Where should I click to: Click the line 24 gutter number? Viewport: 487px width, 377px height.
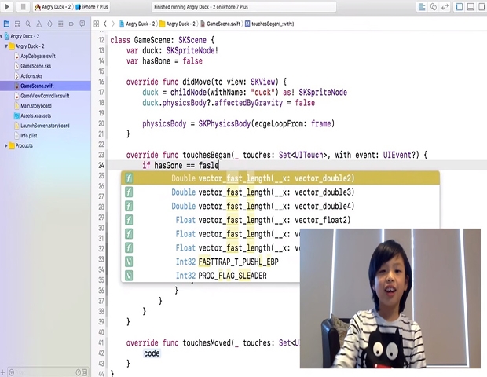pos(101,165)
